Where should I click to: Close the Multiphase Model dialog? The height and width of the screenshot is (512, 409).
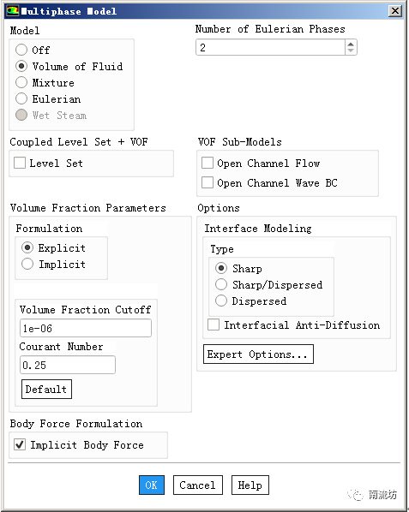click(395, 11)
